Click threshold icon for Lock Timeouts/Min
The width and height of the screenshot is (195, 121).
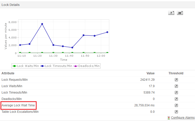pos(176,93)
